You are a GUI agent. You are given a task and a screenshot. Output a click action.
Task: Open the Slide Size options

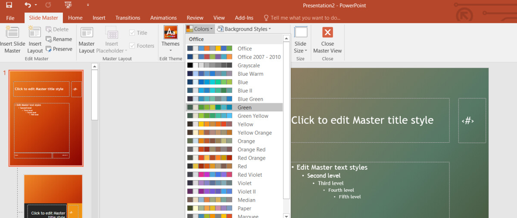coord(300,40)
